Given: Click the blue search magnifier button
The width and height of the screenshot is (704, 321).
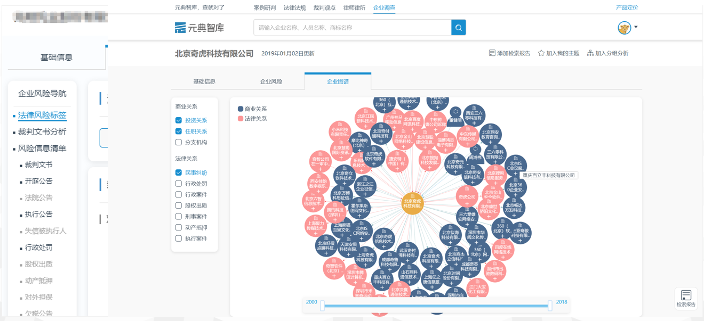Looking at the screenshot, I should click(x=458, y=28).
